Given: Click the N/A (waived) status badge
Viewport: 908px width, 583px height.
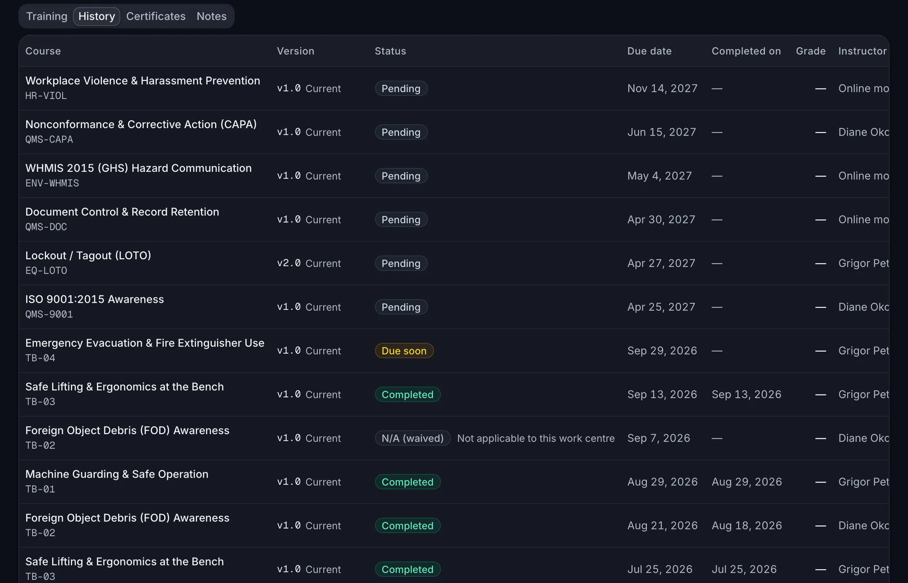Looking at the screenshot, I should 412,438.
